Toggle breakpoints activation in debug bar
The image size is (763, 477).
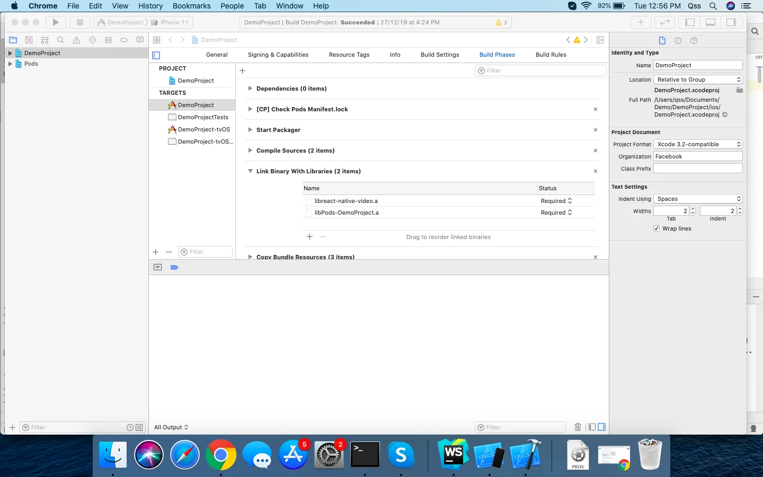(174, 268)
